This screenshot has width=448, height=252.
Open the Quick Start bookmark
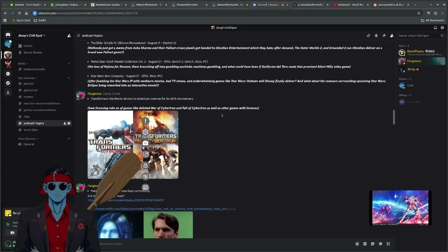coord(21,20)
